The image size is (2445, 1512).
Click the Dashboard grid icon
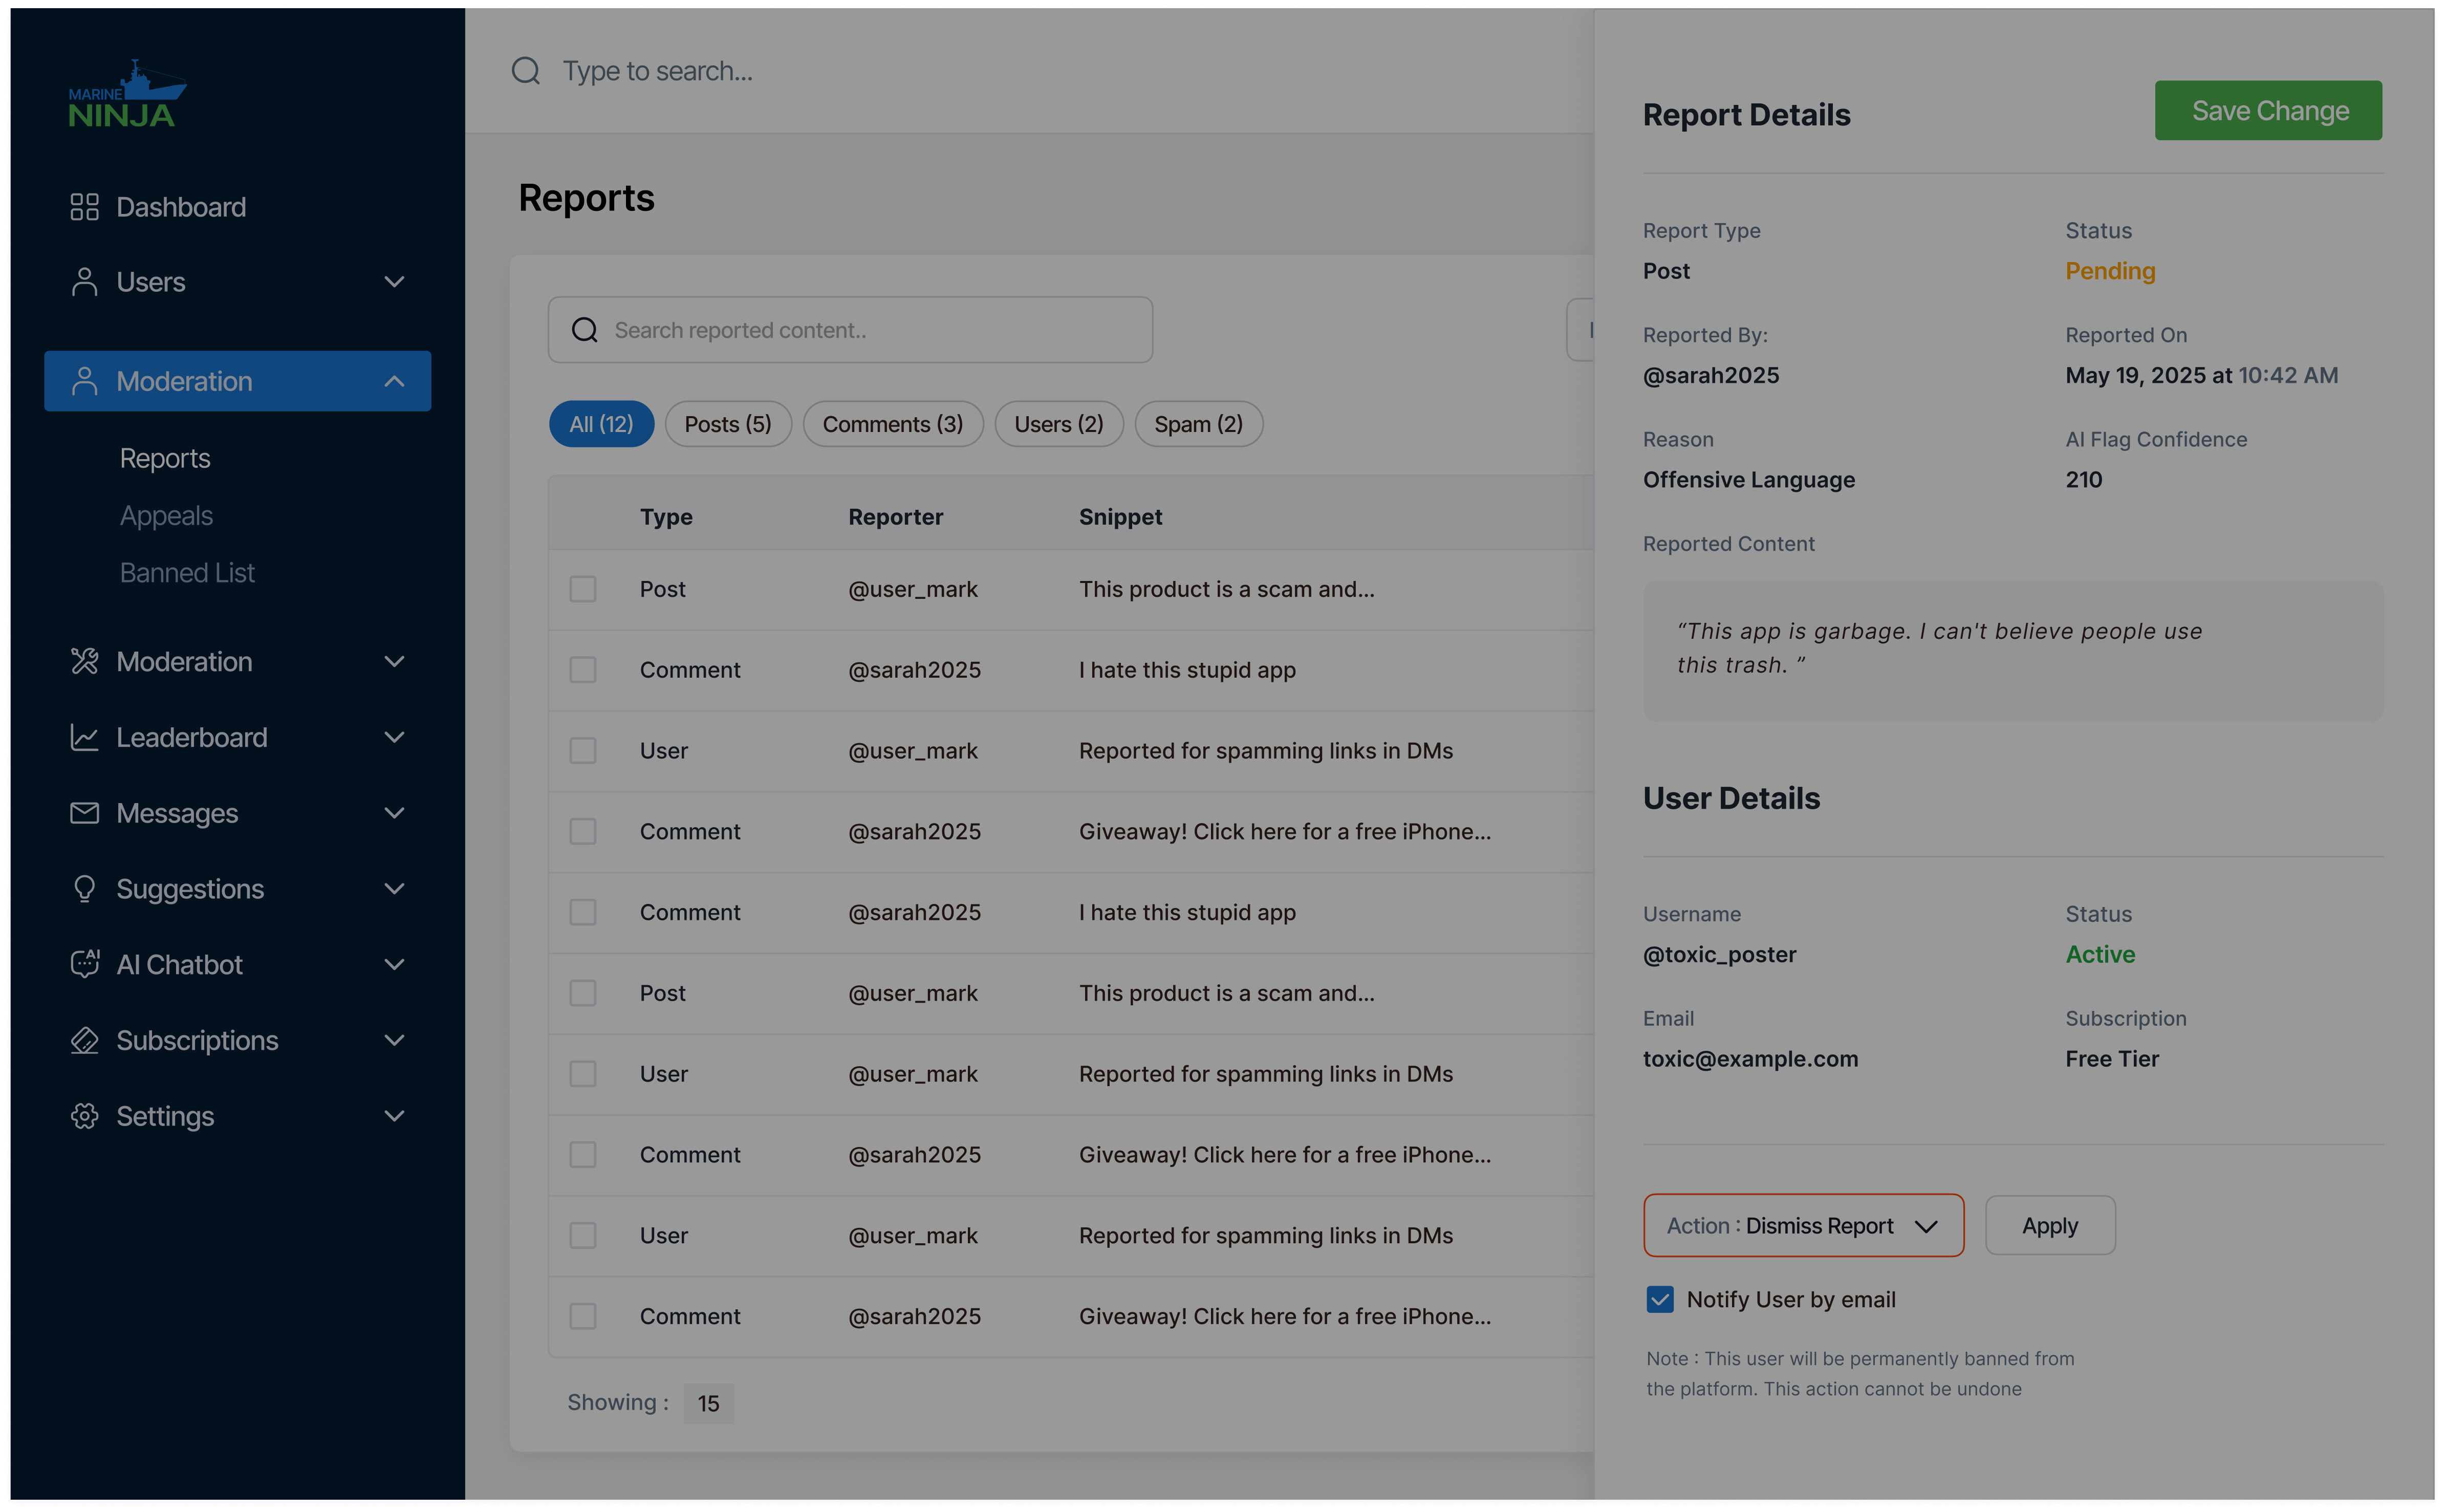[84, 207]
